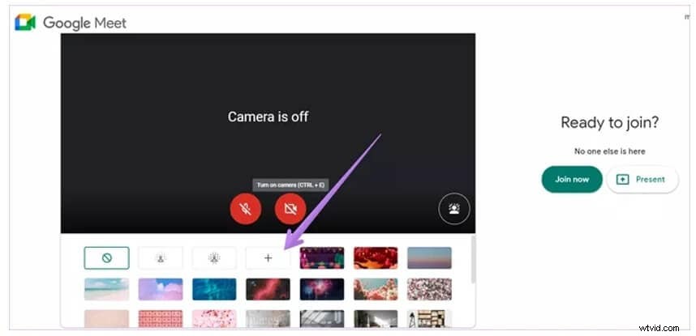Image resolution: width=696 pixels, height=336 pixels.
Task: Select the red lanterns background thumbnail
Action: pos(376,258)
